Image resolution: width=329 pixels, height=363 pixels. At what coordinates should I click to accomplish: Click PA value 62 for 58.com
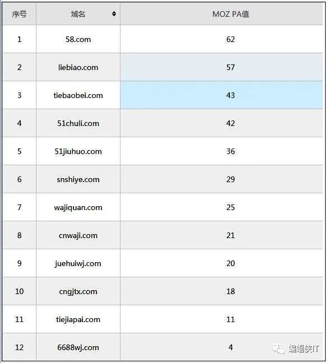click(230, 39)
